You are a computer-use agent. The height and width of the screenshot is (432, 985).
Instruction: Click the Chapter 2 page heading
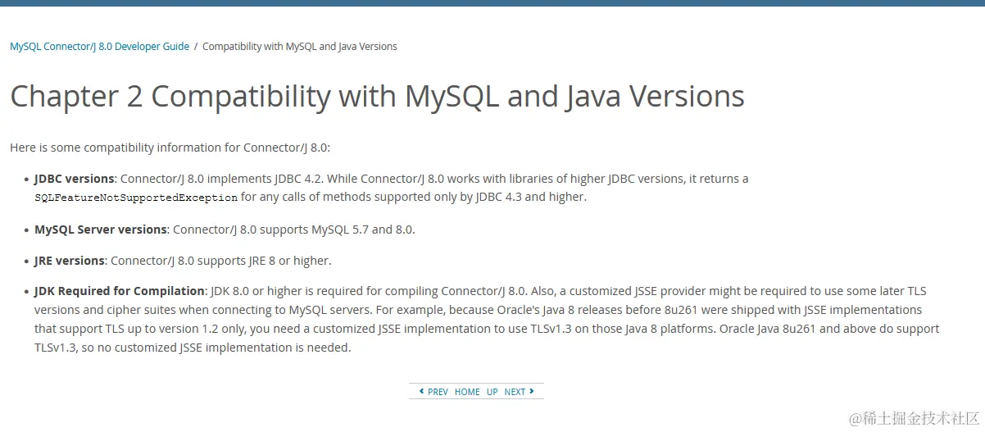[x=377, y=96]
